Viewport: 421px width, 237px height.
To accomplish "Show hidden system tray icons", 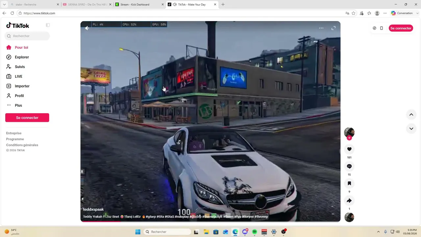I will point(378,232).
